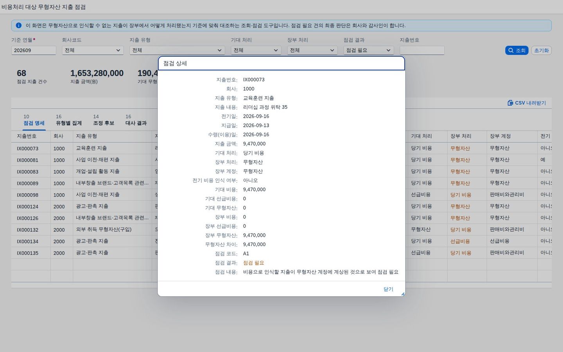Switch to the 점검 명세 tab
Image resolution: width=563 pixels, height=352 pixels.
tap(34, 120)
